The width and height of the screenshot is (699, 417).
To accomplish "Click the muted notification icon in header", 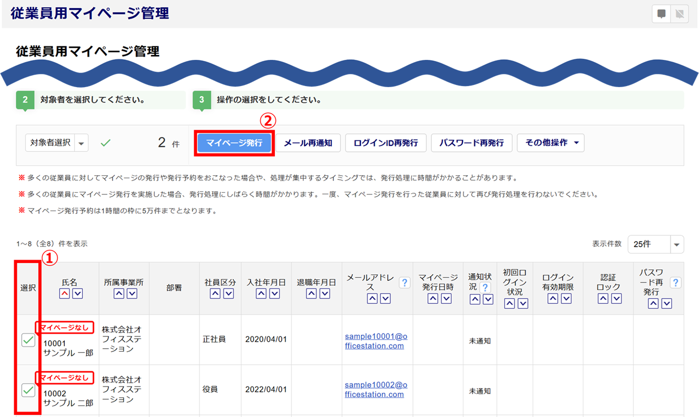I will coord(679,14).
